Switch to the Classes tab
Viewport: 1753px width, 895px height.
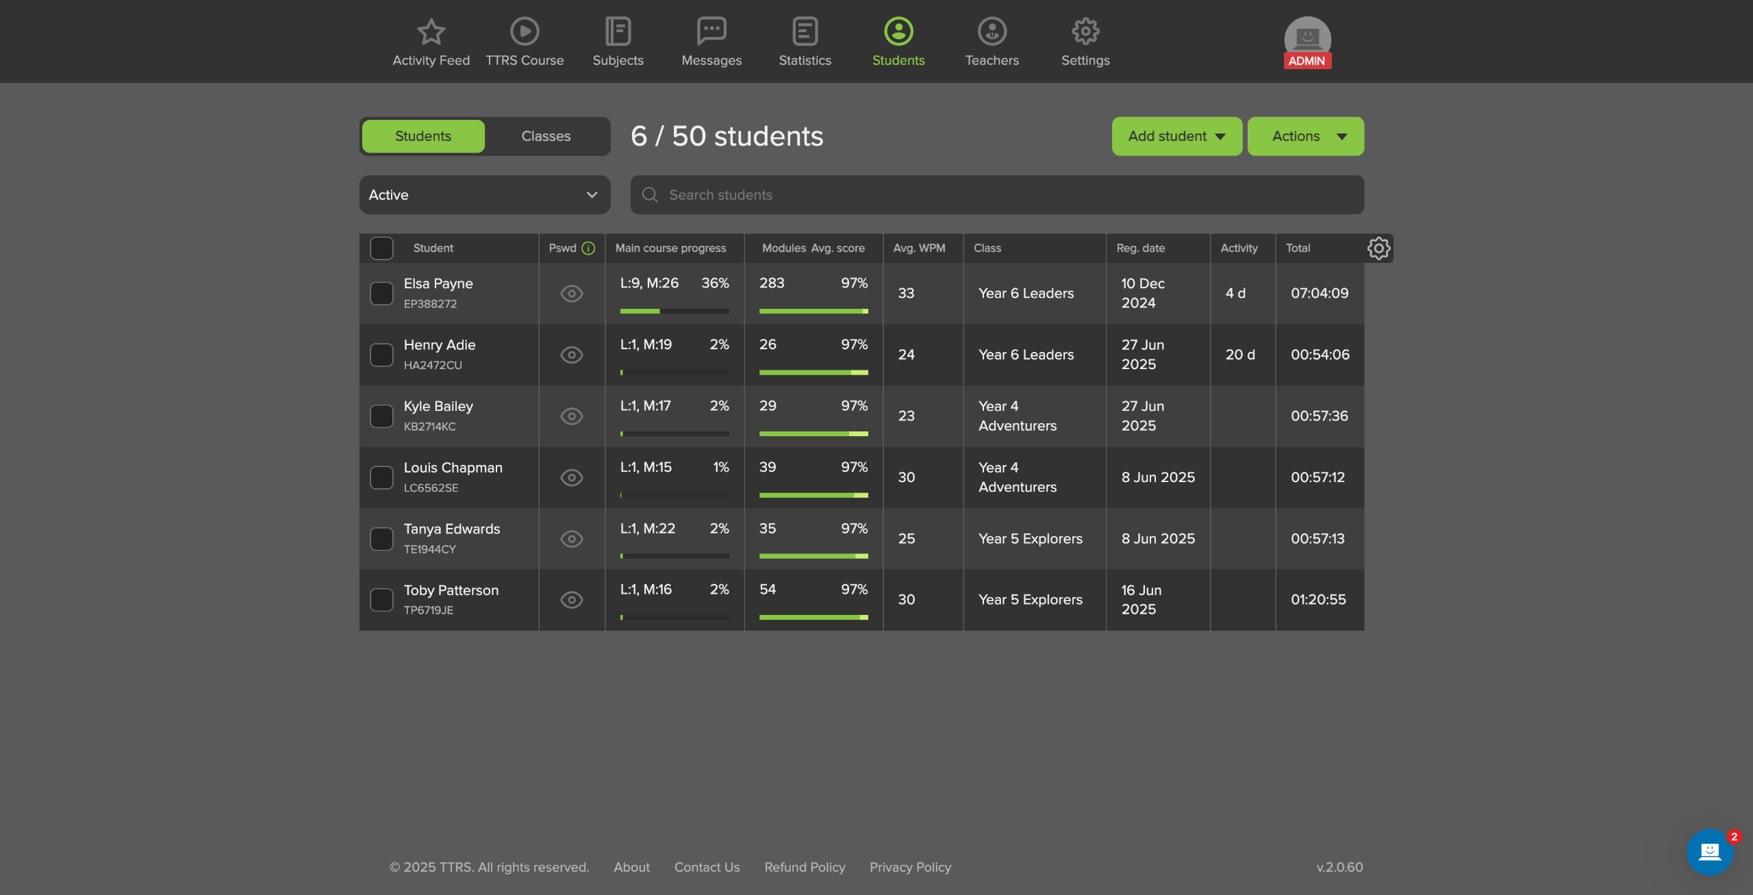point(546,136)
